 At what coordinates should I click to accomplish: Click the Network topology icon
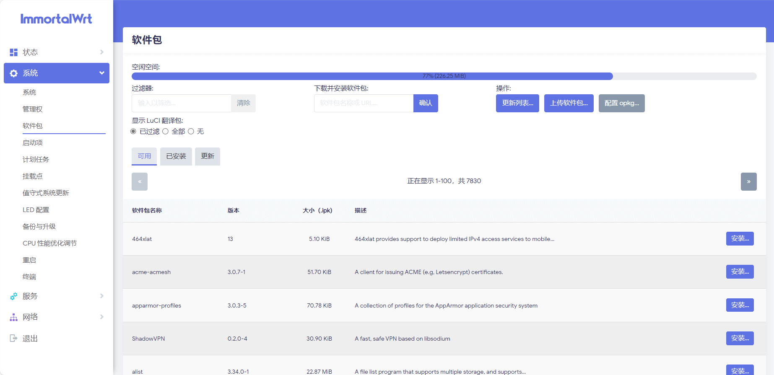pyautogui.click(x=14, y=317)
